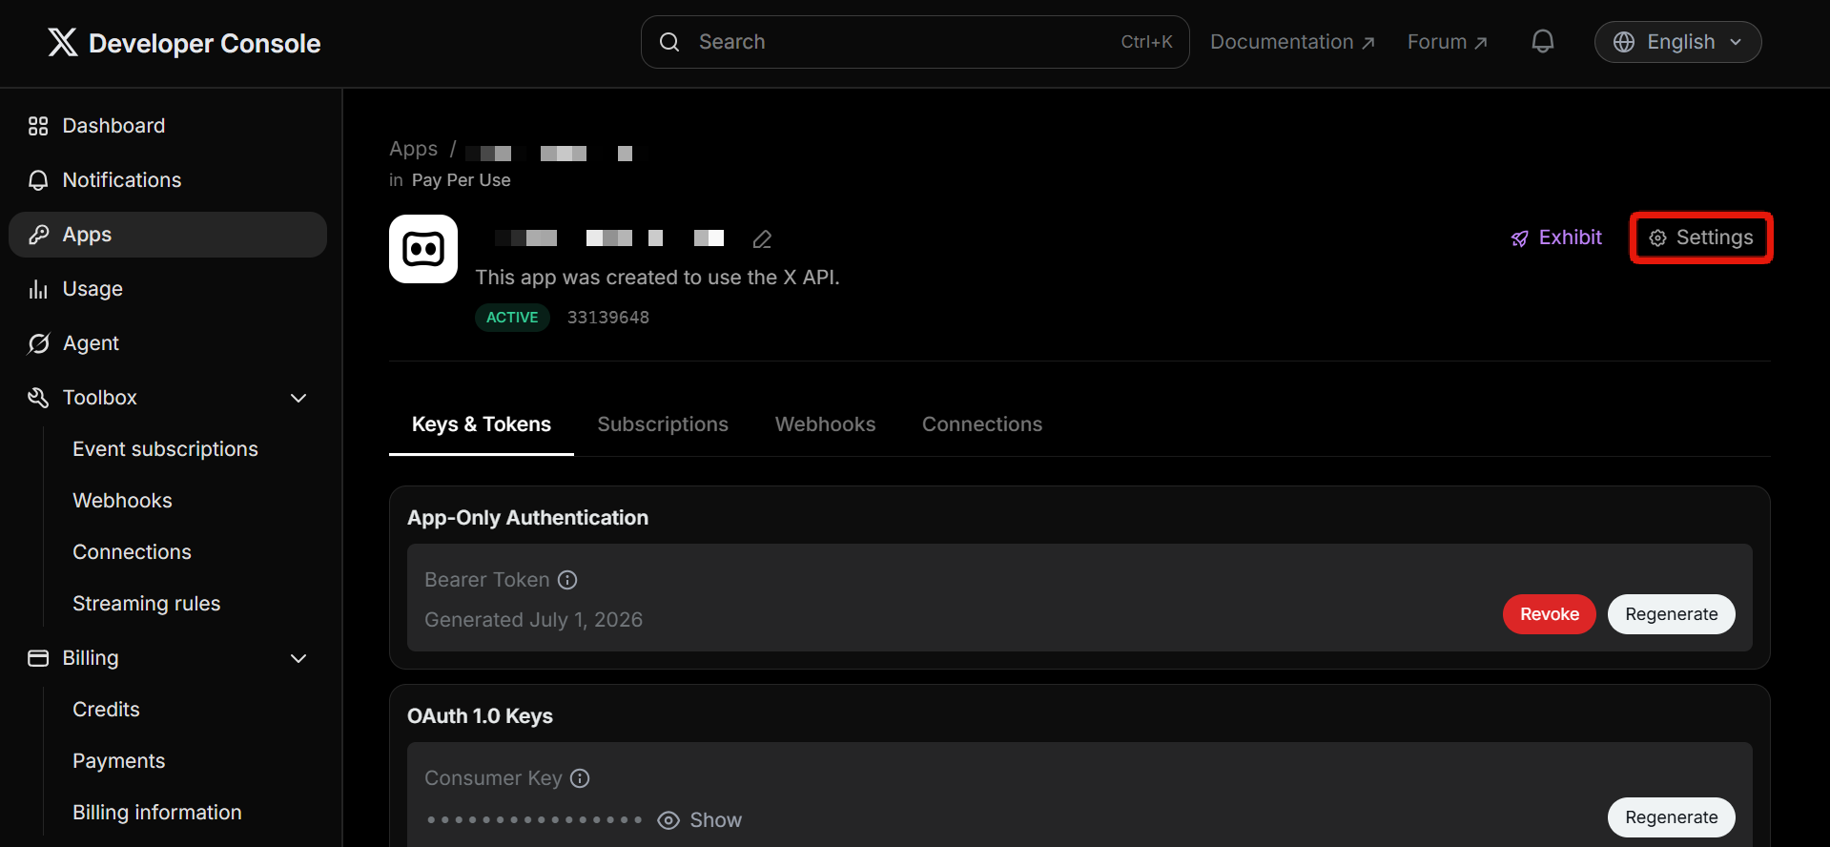Collapse the Toolbox section chevron

click(298, 398)
